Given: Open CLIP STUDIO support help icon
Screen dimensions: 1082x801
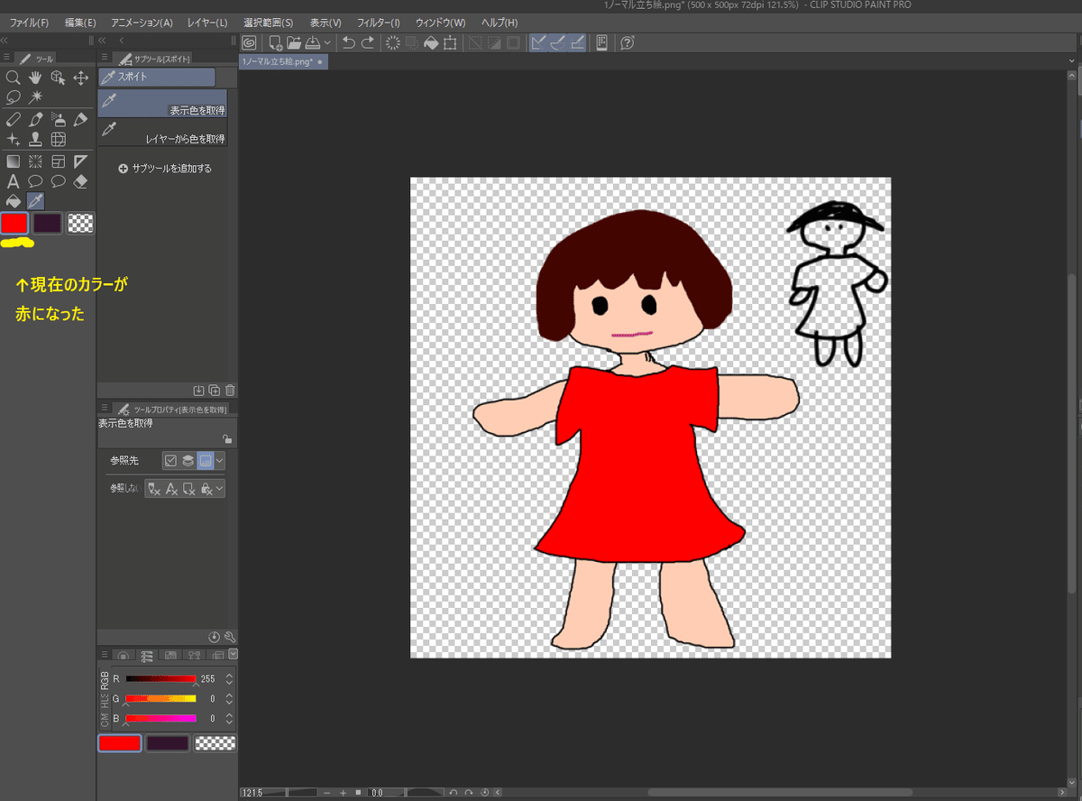Looking at the screenshot, I should click(628, 42).
